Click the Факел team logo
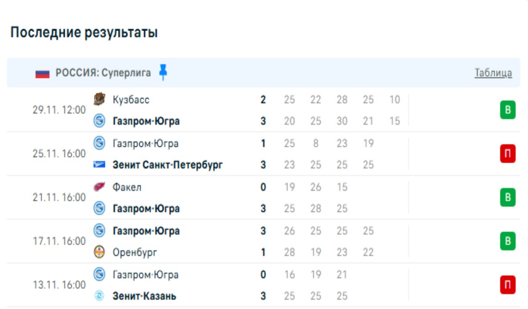 click(99, 187)
